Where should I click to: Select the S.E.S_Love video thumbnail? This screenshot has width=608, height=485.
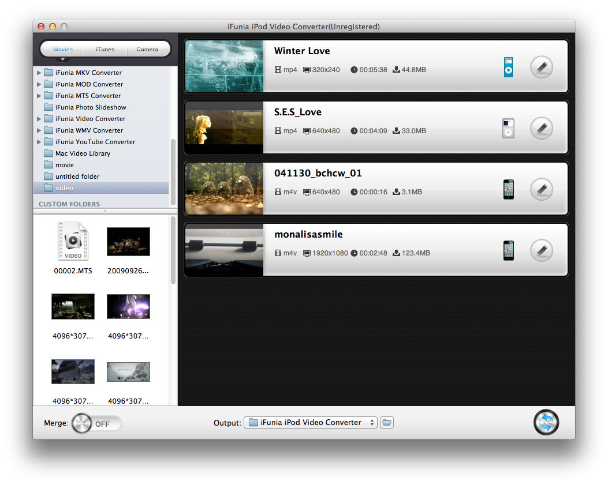pyautogui.click(x=224, y=127)
